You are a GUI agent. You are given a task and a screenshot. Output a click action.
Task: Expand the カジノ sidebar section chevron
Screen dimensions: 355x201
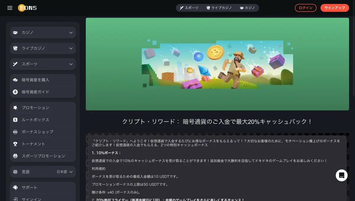[71, 33]
